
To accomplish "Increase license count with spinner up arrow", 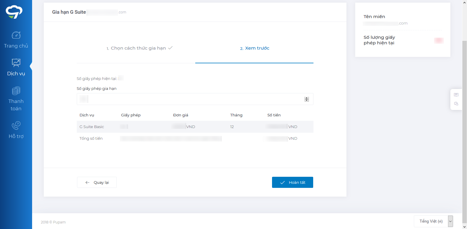I will point(306,98).
